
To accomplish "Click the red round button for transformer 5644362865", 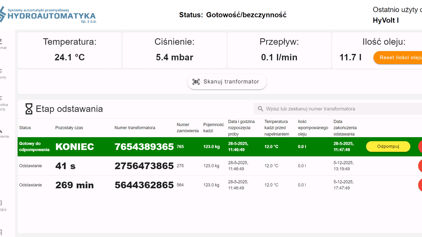I will (x=420, y=185).
